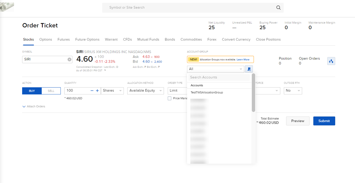
Task: Switch to the Close Positions tab
Action: point(268,39)
